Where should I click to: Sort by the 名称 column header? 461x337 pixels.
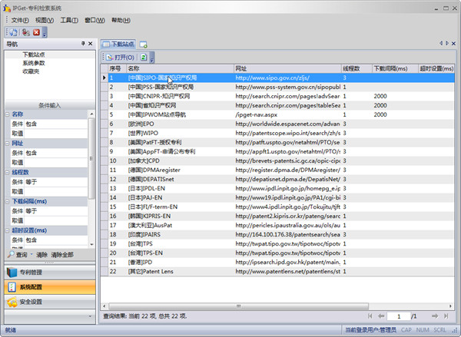pos(180,69)
